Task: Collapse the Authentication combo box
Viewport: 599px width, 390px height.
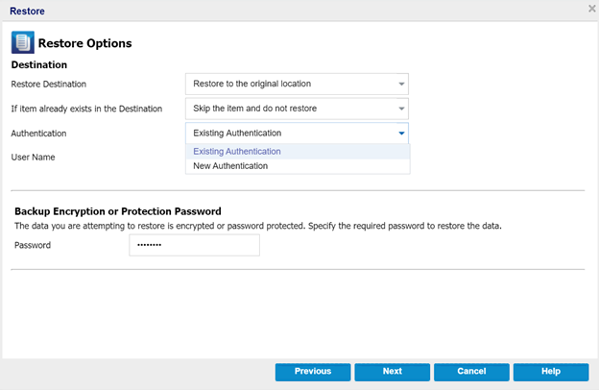Action: [x=297, y=134]
